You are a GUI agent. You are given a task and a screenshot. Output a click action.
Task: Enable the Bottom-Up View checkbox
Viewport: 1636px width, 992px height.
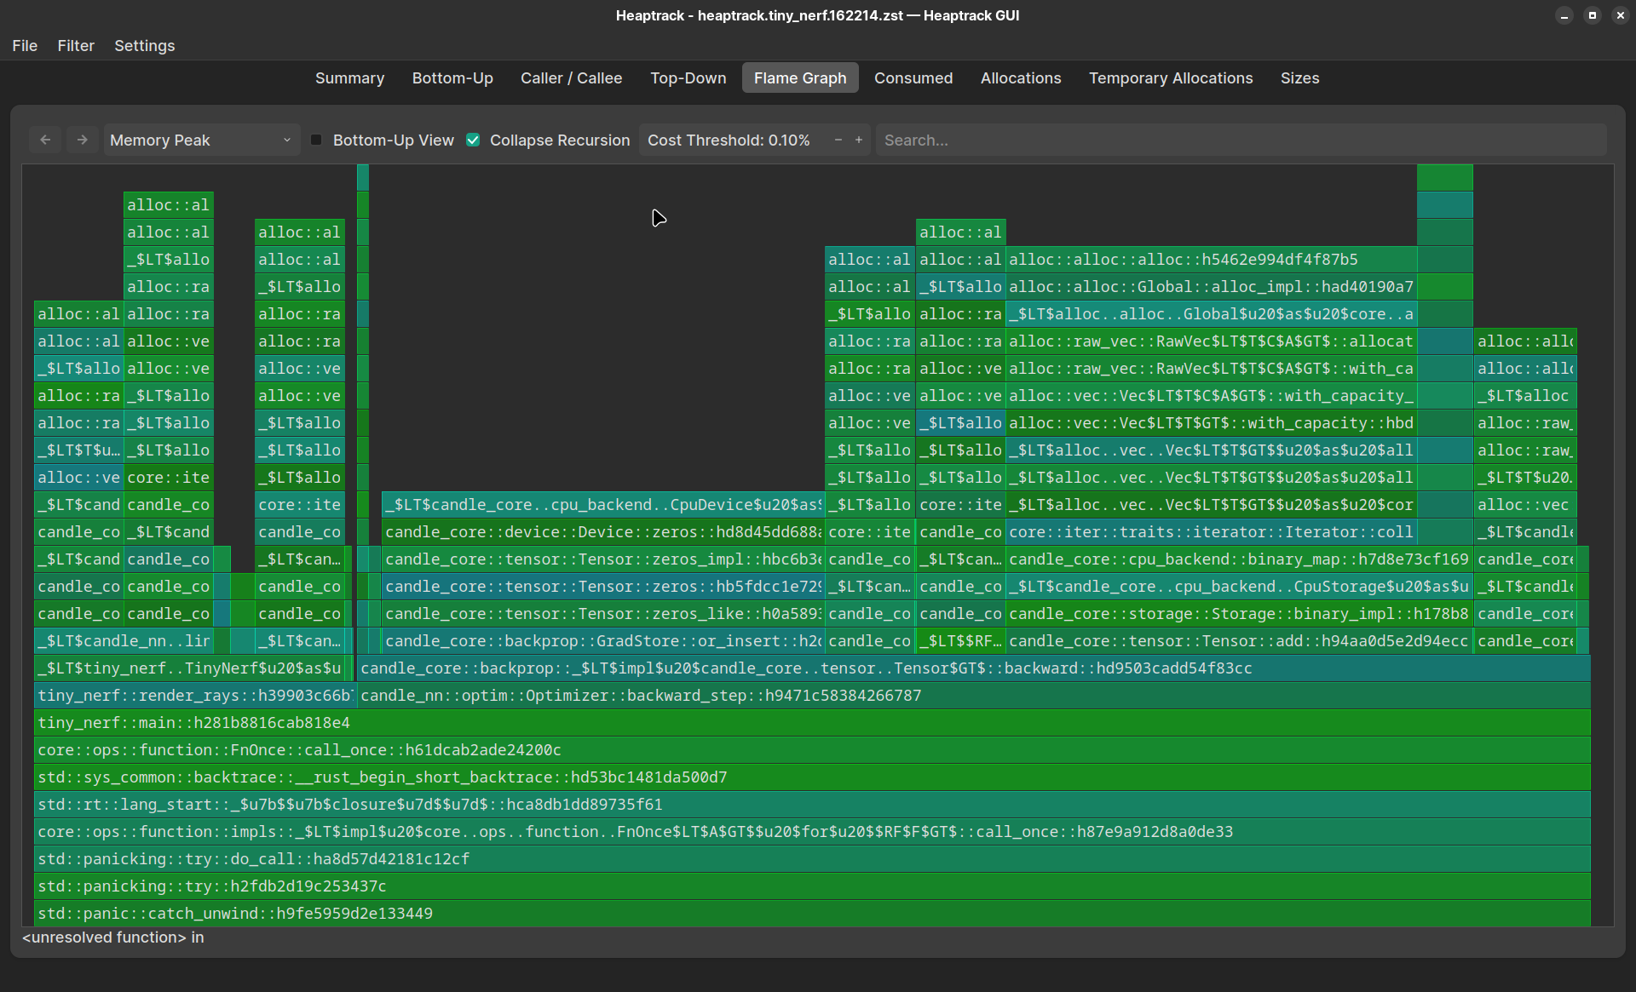[315, 140]
